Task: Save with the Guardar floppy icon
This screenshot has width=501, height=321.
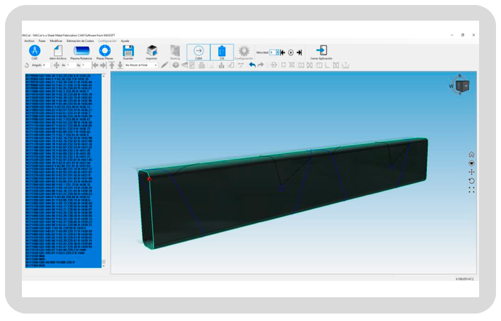Action: point(128,51)
